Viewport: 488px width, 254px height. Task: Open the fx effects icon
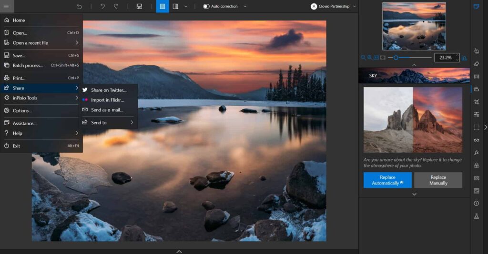coord(477,153)
